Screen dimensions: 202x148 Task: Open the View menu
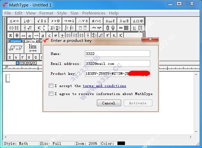[31, 13]
